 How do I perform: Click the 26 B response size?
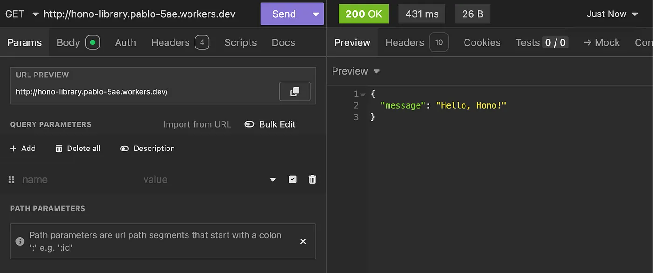[472, 14]
